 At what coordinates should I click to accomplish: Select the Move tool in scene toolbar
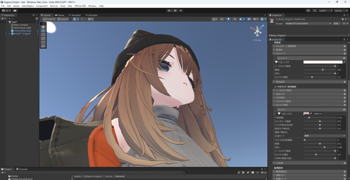coord(43,30)
